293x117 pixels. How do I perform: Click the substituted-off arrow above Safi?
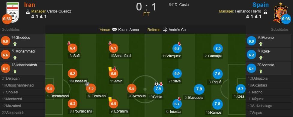[69, 44]
